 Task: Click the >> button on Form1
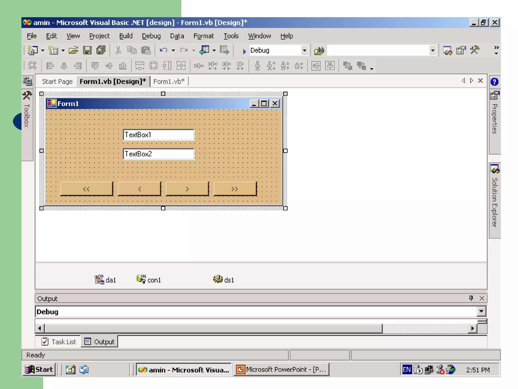[x=235, y=189]
